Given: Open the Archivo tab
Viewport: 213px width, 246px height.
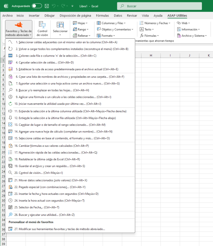Looking at the screenshot, I should click(7, 16).
